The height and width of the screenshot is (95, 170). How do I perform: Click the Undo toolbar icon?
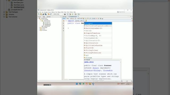pos(49,14)
